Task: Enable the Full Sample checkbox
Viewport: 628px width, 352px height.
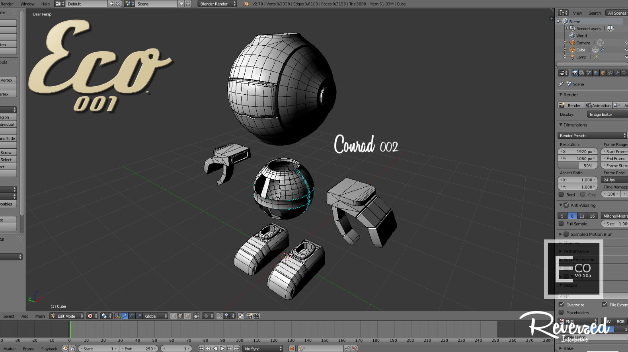Action: click(561, 224)
